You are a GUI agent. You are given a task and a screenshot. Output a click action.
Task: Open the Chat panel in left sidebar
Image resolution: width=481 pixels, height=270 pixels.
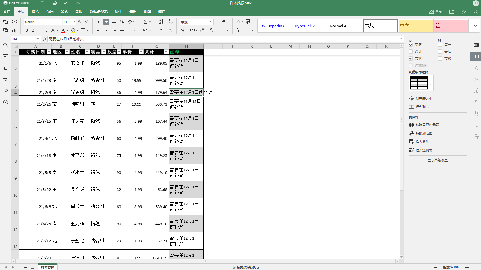[5, 68]
